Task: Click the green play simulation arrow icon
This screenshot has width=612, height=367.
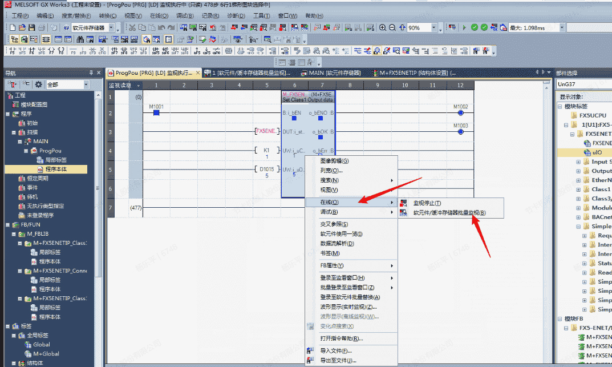Action: tap(464, 27)
